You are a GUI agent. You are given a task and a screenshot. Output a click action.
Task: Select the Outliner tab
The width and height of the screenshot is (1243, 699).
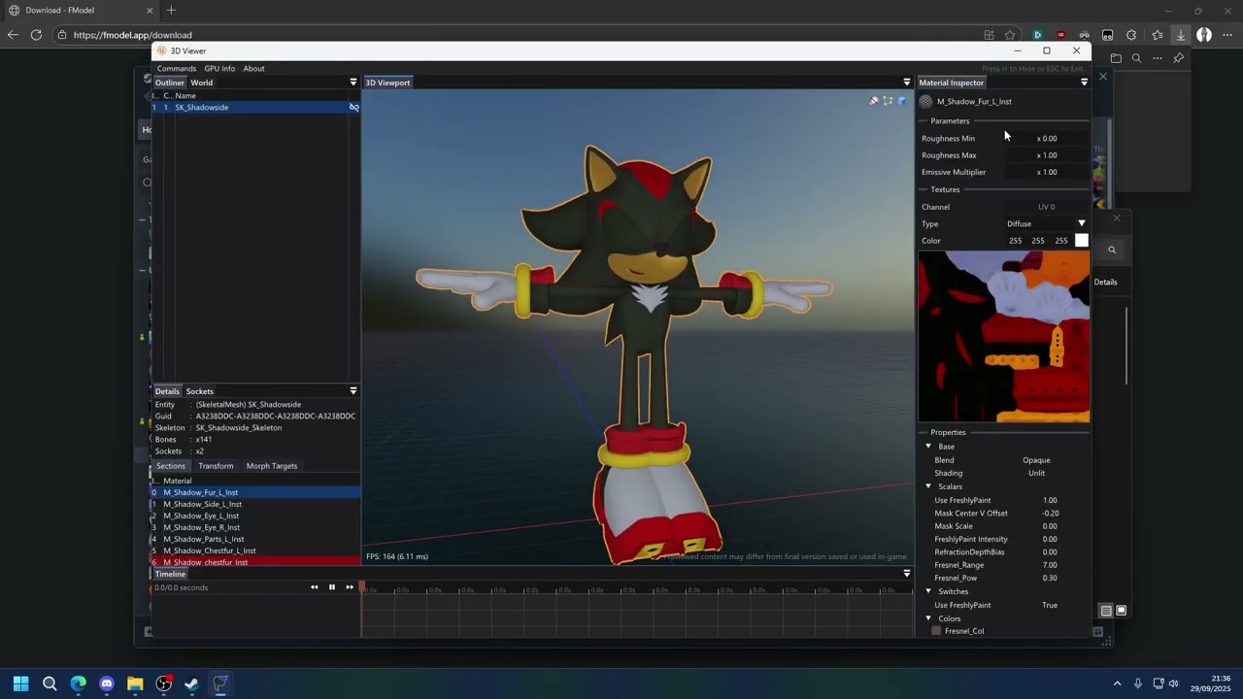169,83
